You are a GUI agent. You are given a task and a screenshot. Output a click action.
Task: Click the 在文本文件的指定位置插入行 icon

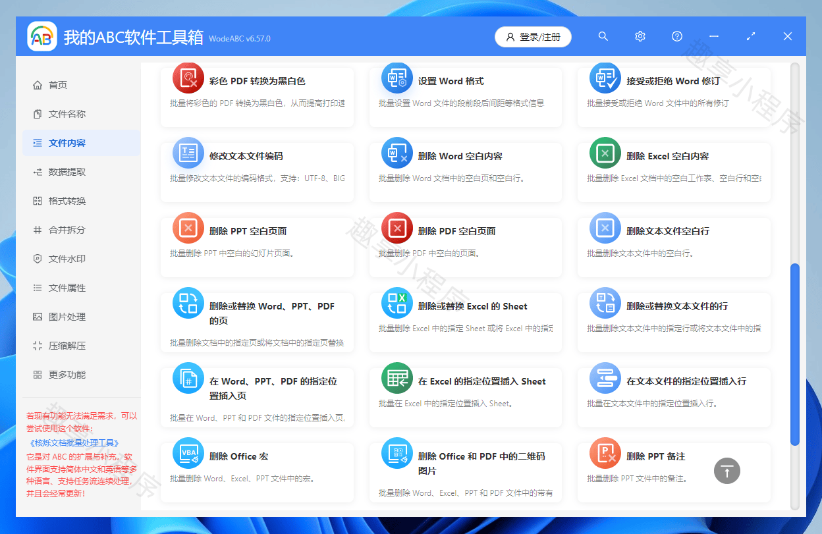click(x=605, y=379)
